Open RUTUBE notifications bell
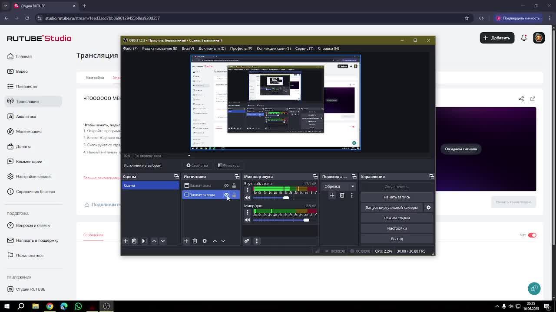 point(524,38)
